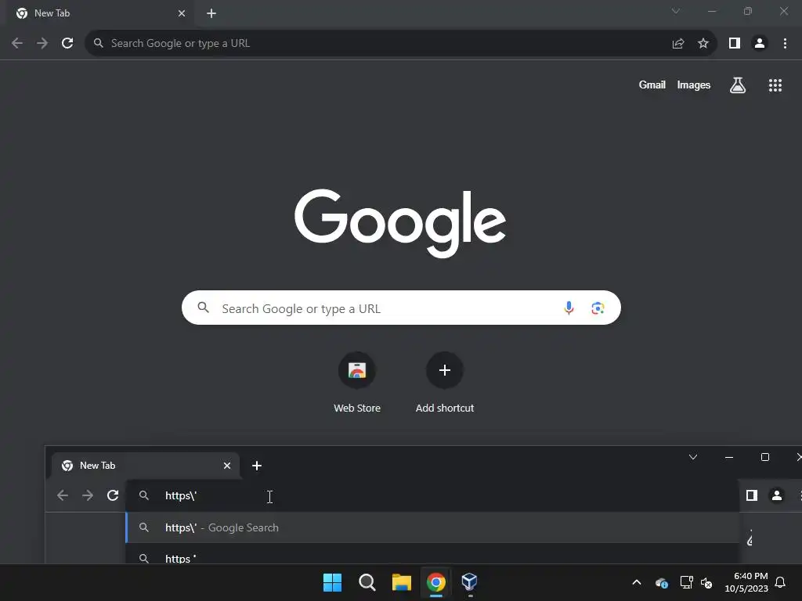Image resolution: width=802 pixels, height=601 pixels.
Task: Open the Windows Start menu
Action: pyautogui.click(x=332, y=582)
